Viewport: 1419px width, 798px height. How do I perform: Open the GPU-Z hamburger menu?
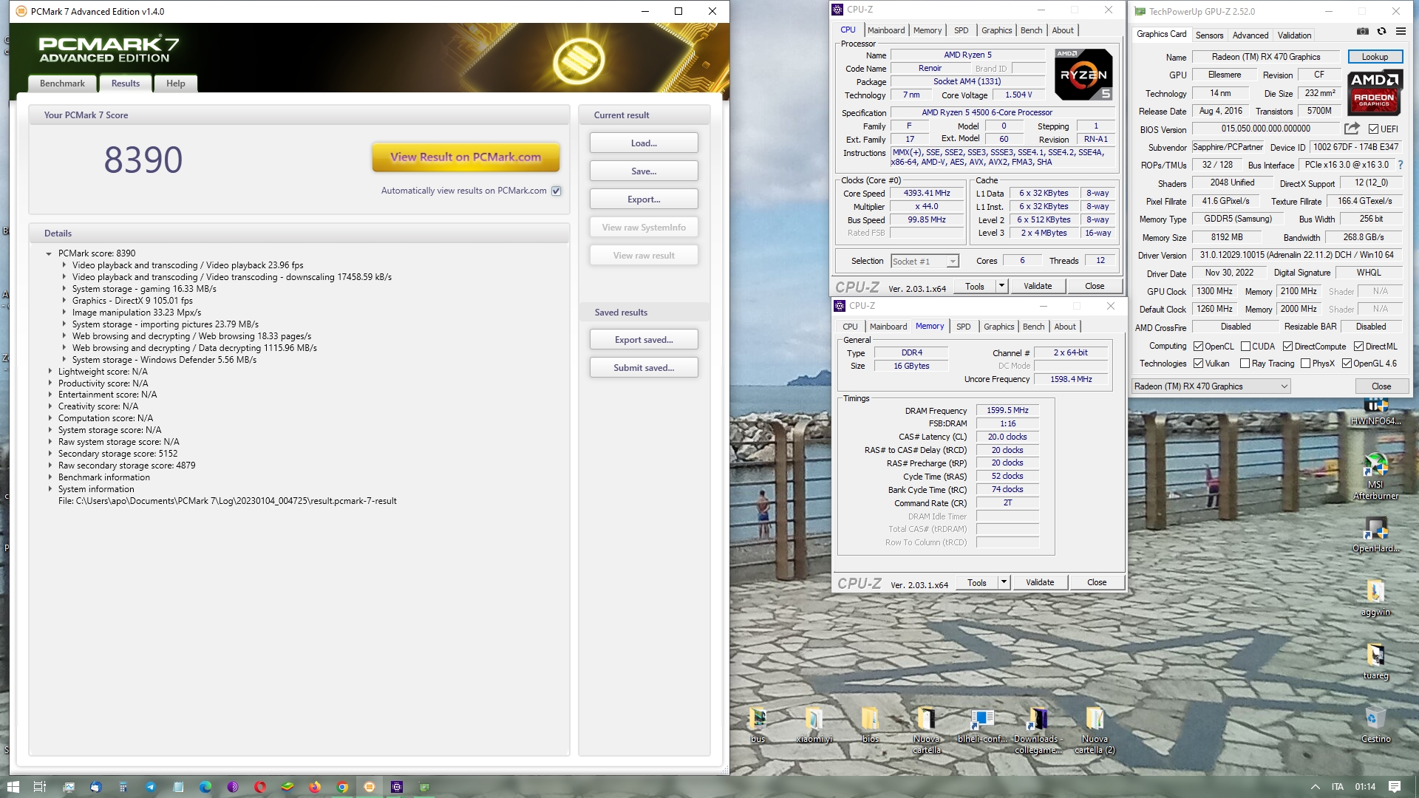[x=1401, y=32]
